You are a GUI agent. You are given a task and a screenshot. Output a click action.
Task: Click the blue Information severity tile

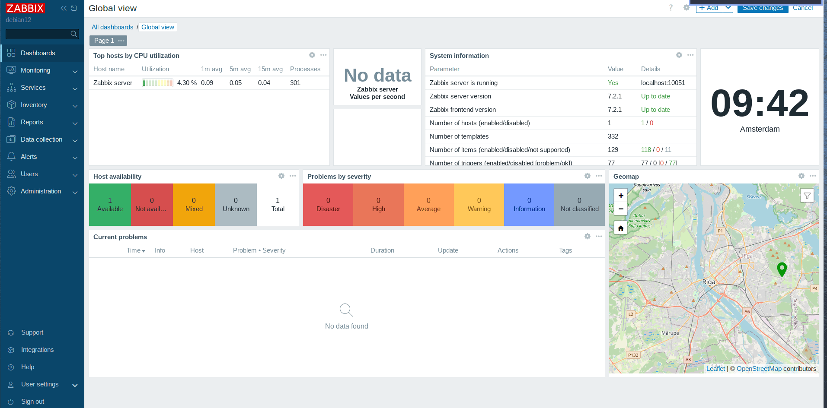[x=529, y=205]
